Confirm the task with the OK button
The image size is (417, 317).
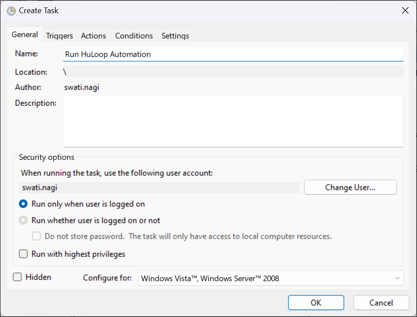316,302
